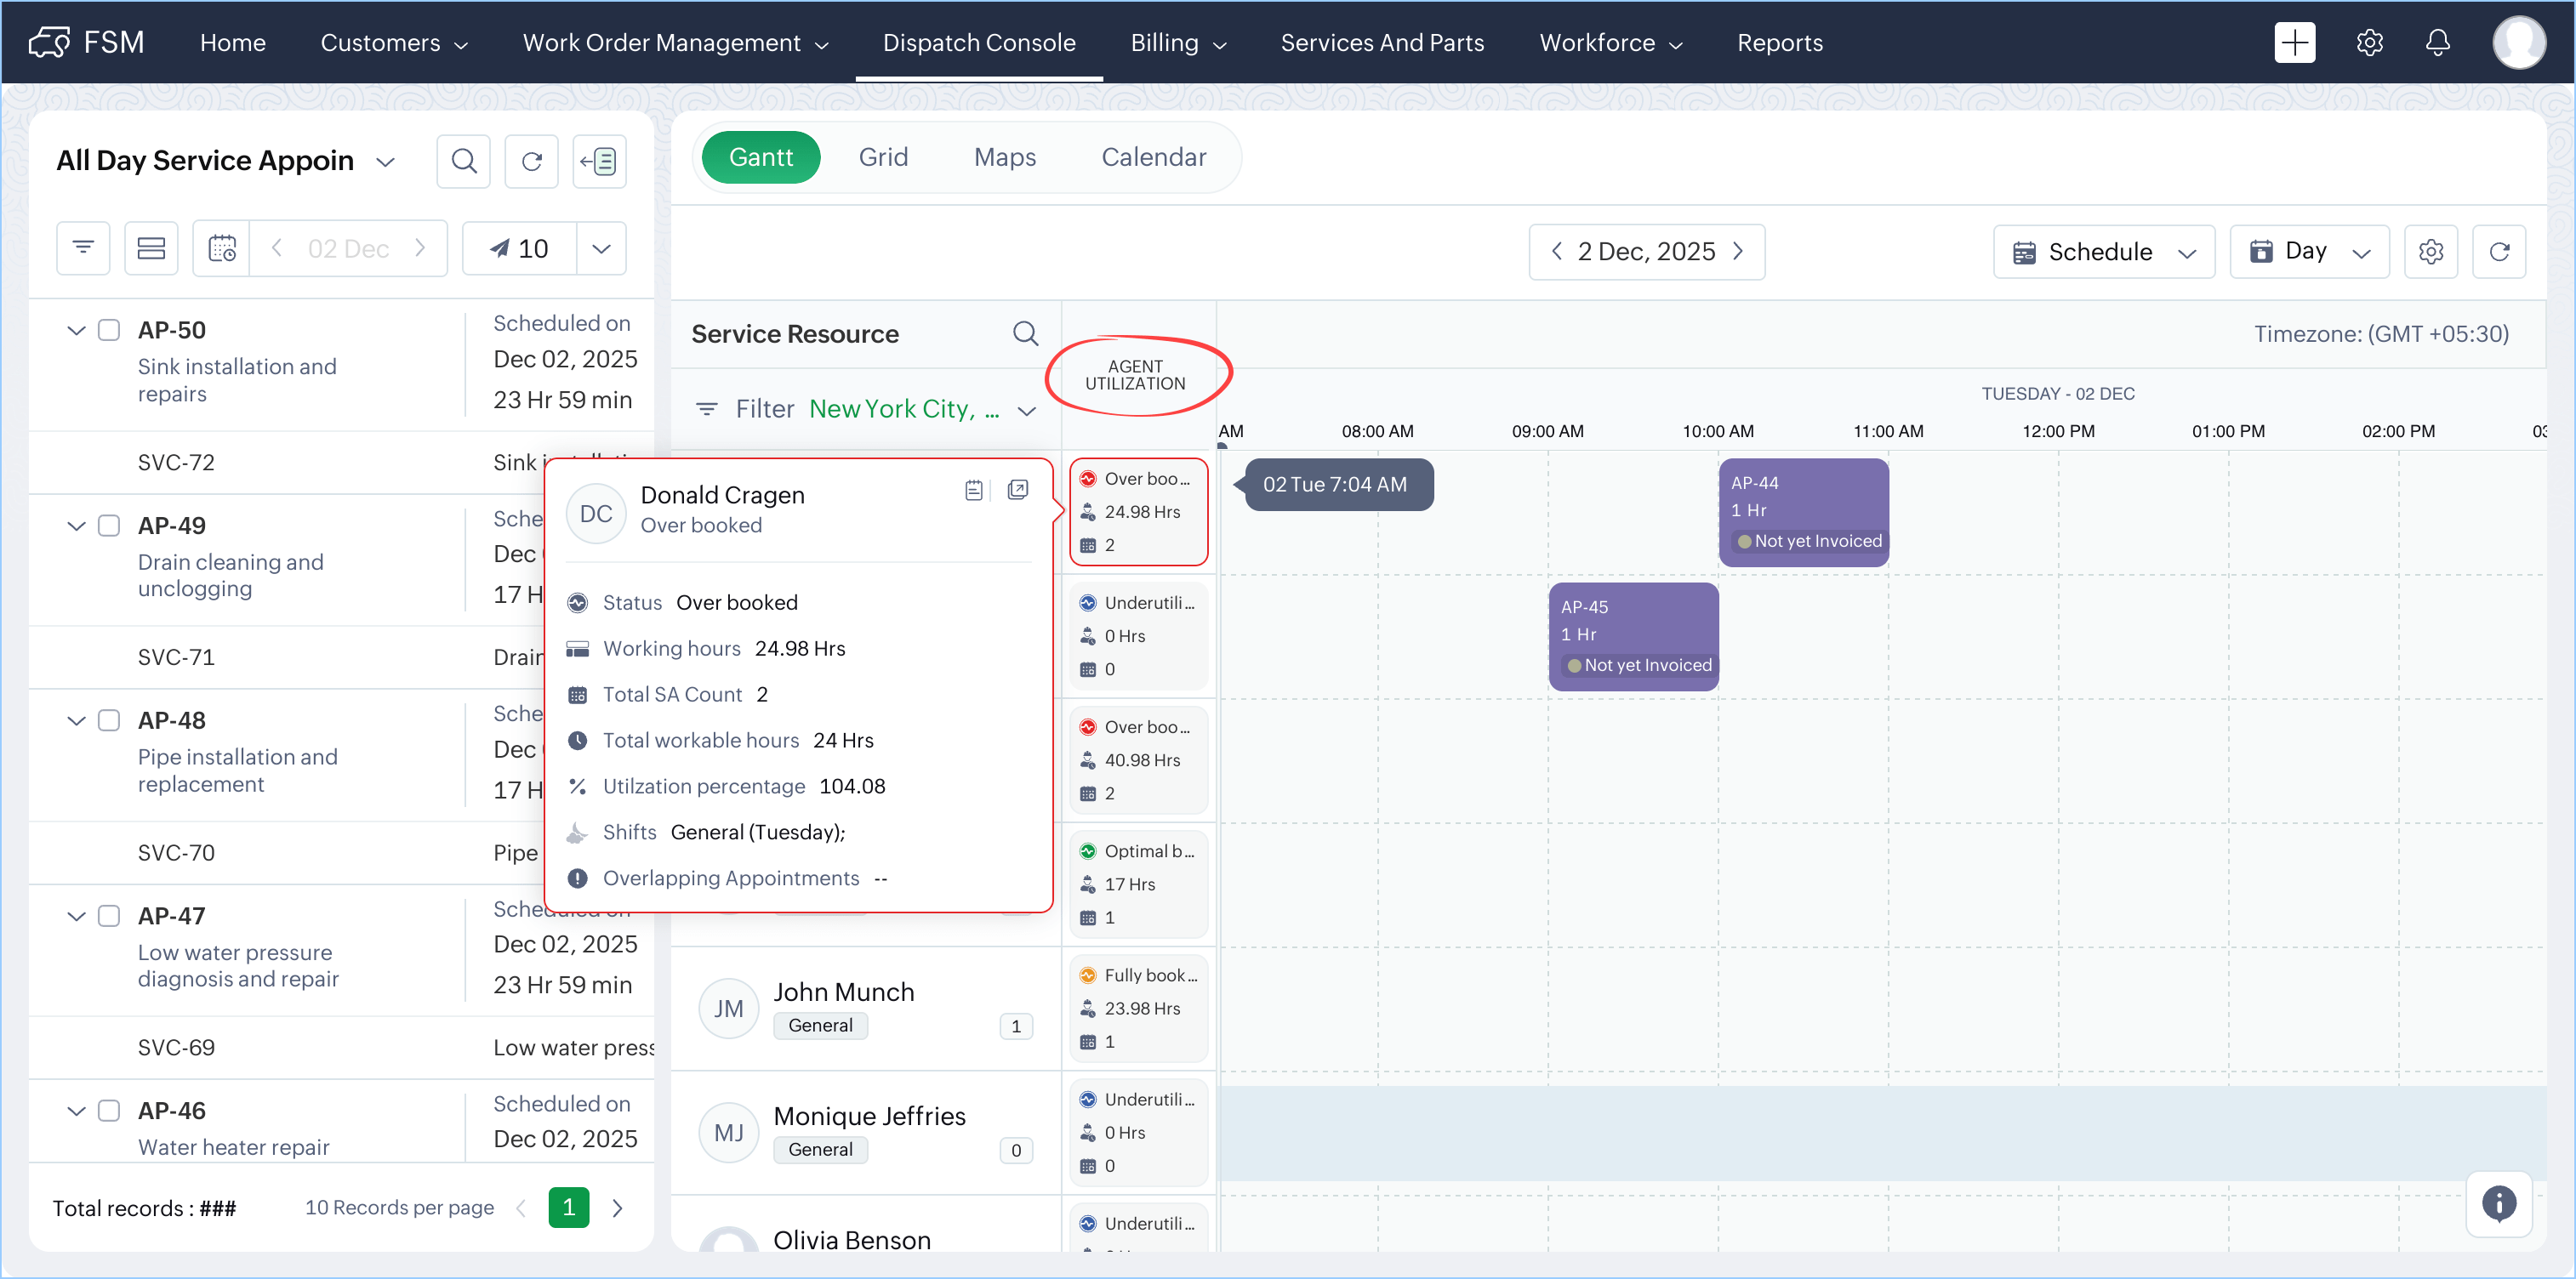Image resolution: width=2576 pixels, height=1279 pixels.
Task: Click search icon in appointments panel
Action: (463, 161)
